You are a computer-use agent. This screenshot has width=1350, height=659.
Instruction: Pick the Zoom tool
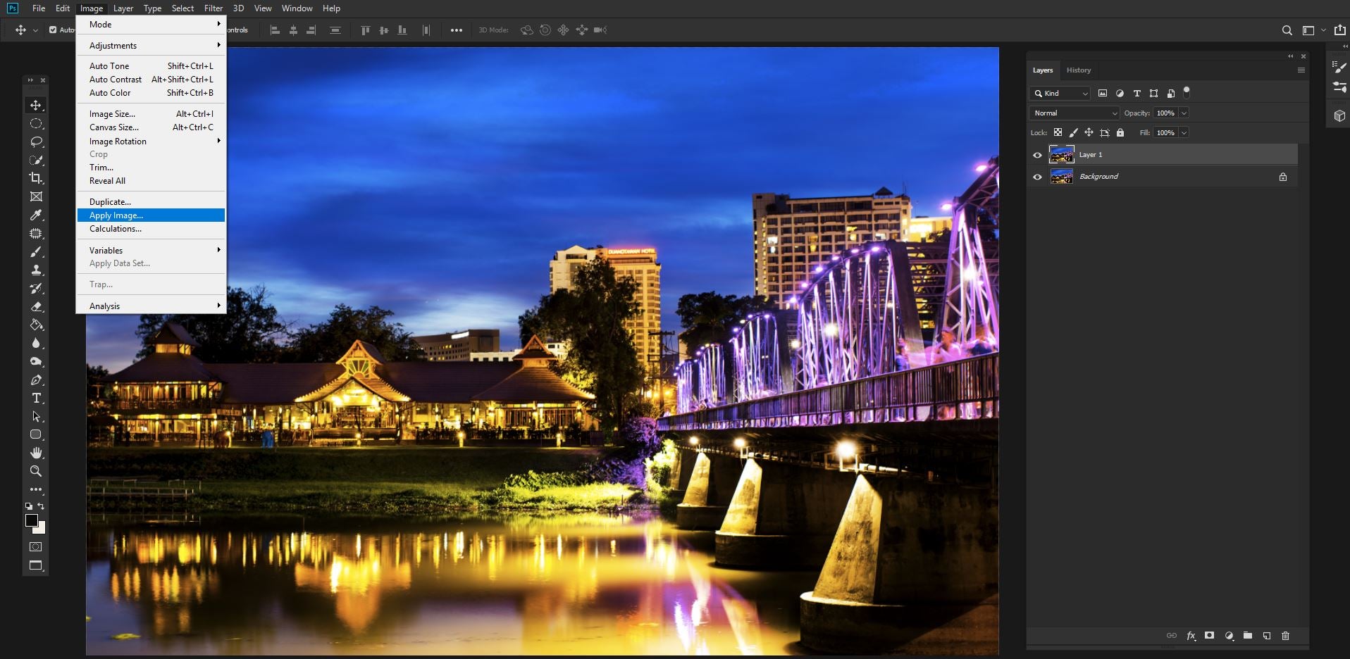pyautogui.click(x=36, y=471)
